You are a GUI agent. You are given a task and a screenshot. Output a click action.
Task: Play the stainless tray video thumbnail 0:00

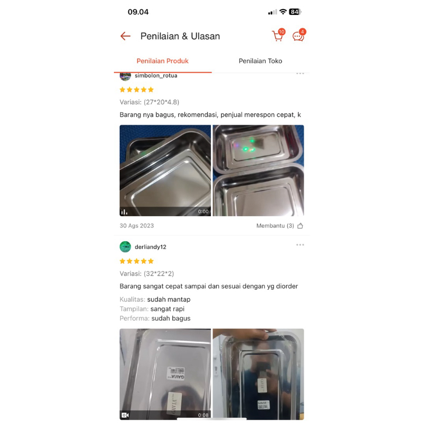click(165, 170)
